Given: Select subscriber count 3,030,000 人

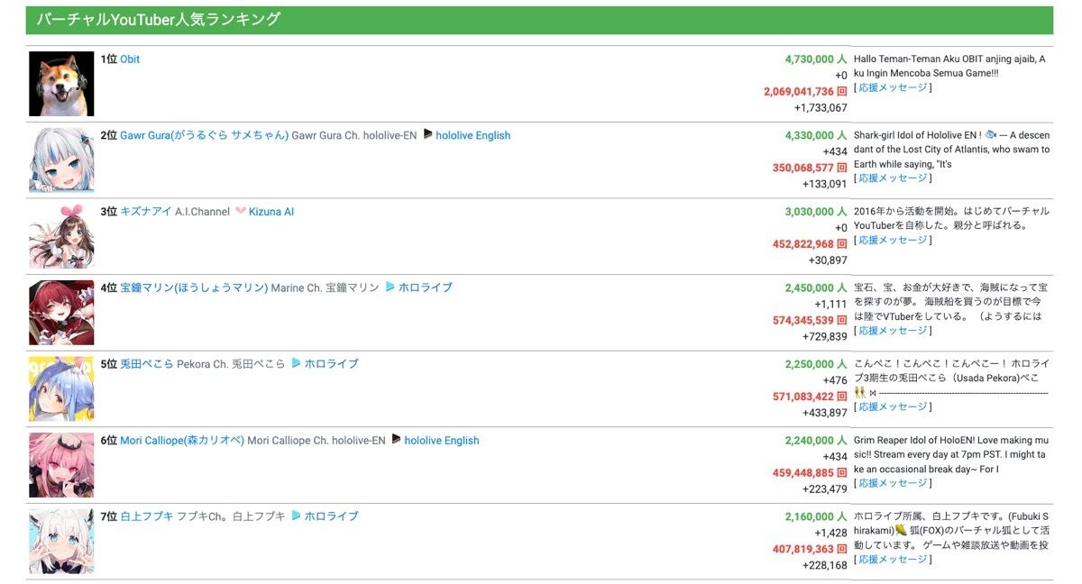Looking at the screenshot, I should (x=816, y=212).
